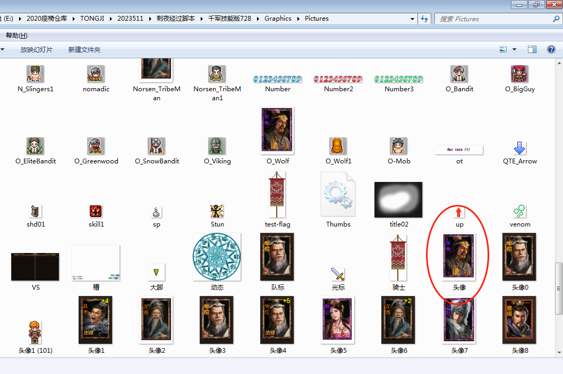Image resolution: width=563 pixels, height=374 pixels.
Task: Click the 放映幻灯片 slideshow button
Action: coord(36,49)
